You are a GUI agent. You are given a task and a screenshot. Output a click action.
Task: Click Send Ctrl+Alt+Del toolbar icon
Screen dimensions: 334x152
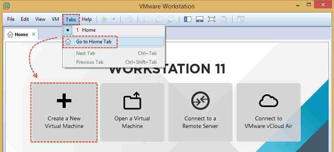click(x=129, y=19)
